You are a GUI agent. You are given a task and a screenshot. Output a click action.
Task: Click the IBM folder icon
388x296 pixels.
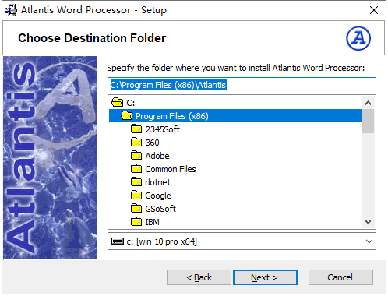coord(136,222)
